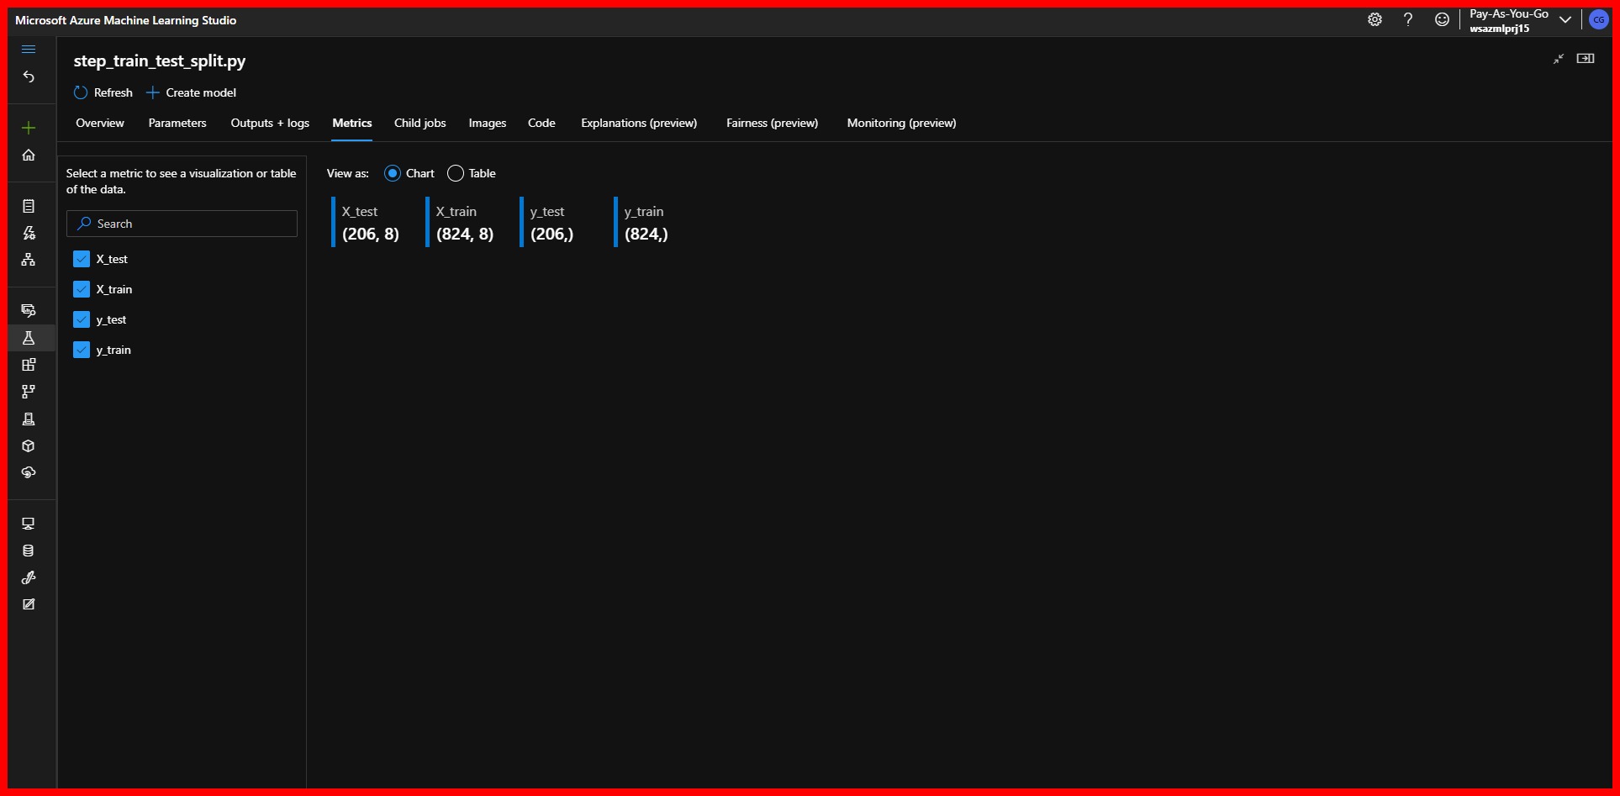Uncheck the X_train metric checkbox
Image resolution: width=1620 pixels, height=796 pixels.
click(82, 289)
